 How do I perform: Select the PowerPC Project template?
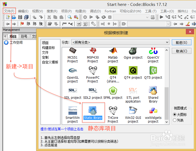pos(93,75)
